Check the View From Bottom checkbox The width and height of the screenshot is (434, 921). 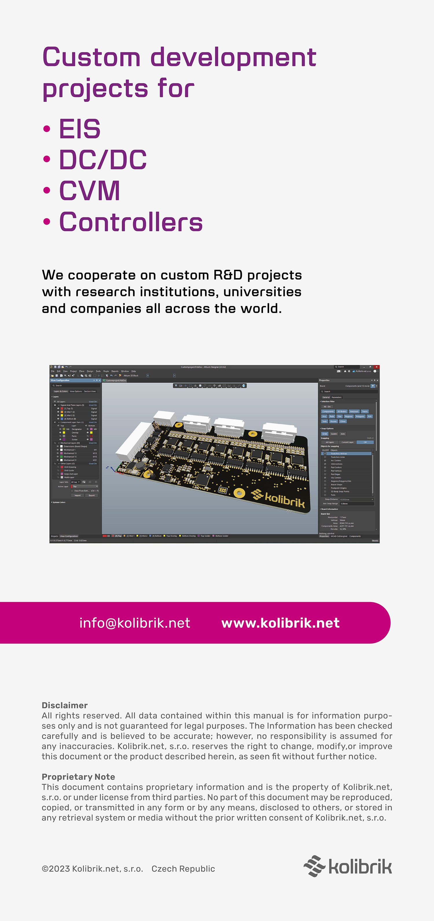point(72,491)
